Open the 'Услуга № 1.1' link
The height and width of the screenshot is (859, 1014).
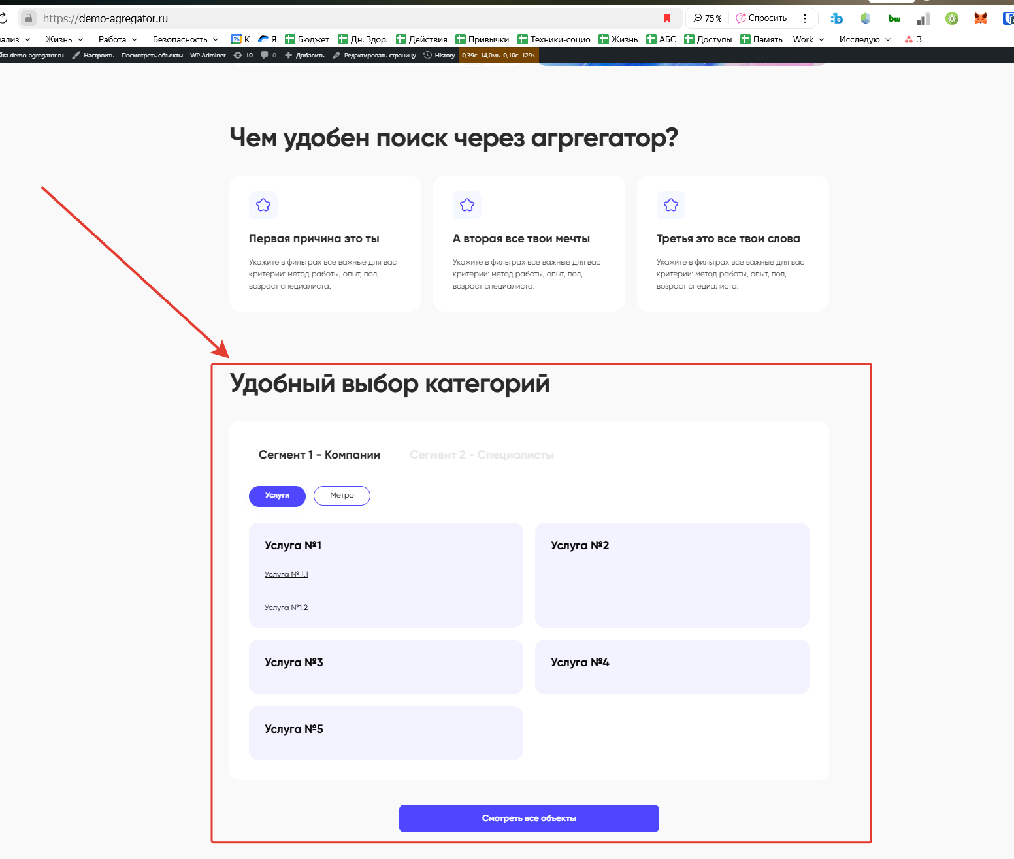click(x=286, y=574)
